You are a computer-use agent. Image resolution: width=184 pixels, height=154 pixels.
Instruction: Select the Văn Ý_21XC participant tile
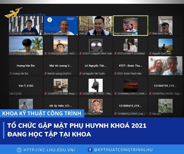[26, 86]
